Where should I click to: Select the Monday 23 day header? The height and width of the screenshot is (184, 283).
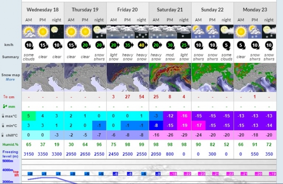click(254, 9)
